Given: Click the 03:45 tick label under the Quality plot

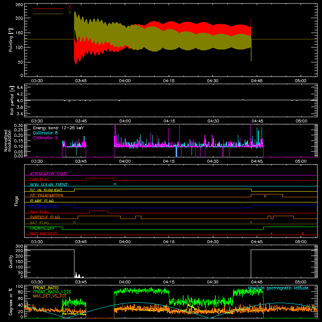Looking at the screenshot, I should [x=81, y=282].
